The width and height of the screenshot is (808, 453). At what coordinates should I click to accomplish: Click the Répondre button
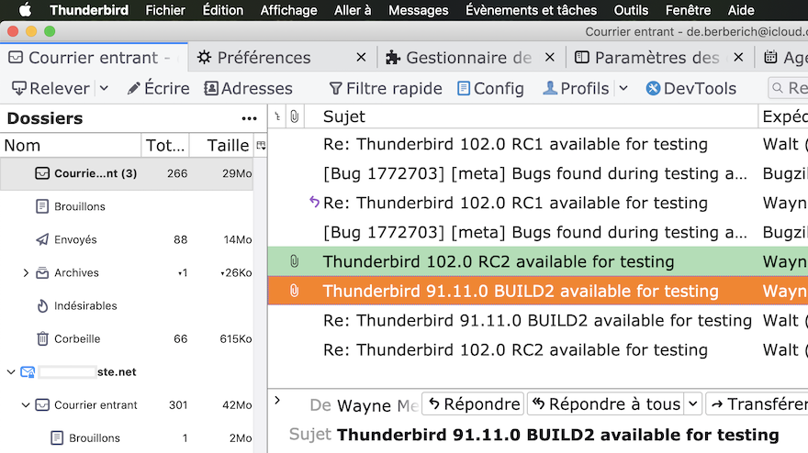474,404
